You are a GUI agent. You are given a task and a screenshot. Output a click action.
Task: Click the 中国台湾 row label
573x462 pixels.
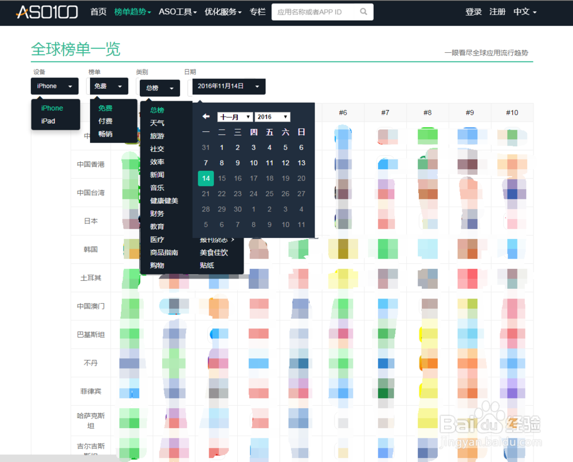91,193
